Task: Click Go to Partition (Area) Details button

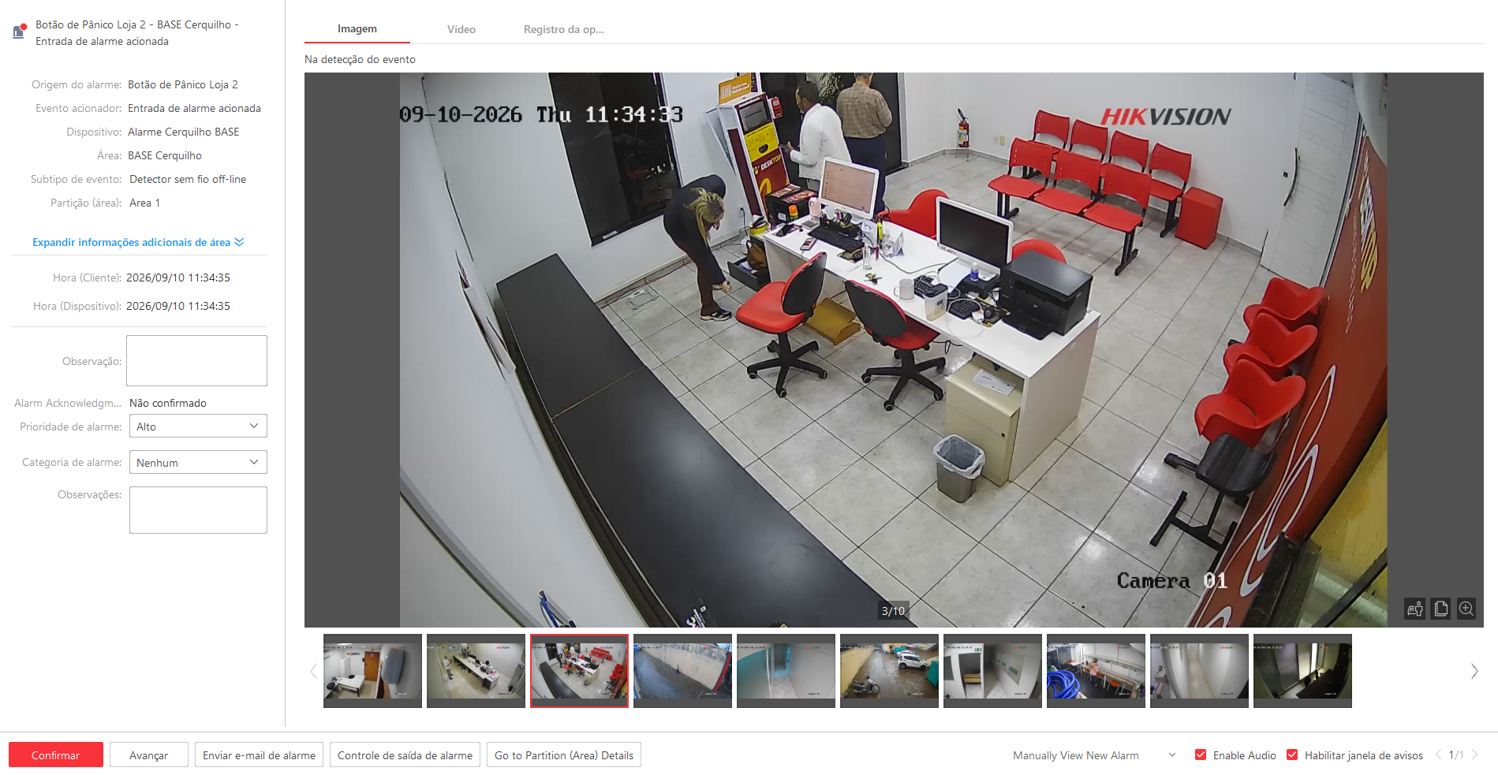Action: [x=564, y=755]
